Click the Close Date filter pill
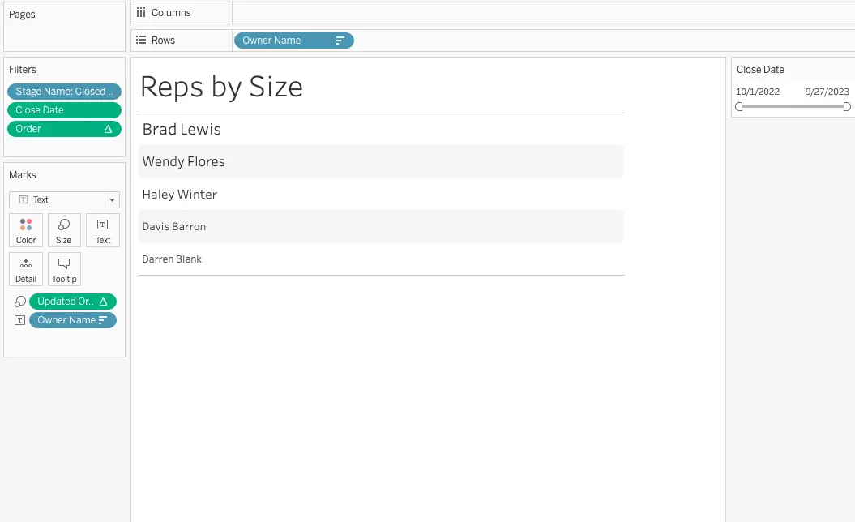This screenshot has height=522, width=855. coord(64,110)
